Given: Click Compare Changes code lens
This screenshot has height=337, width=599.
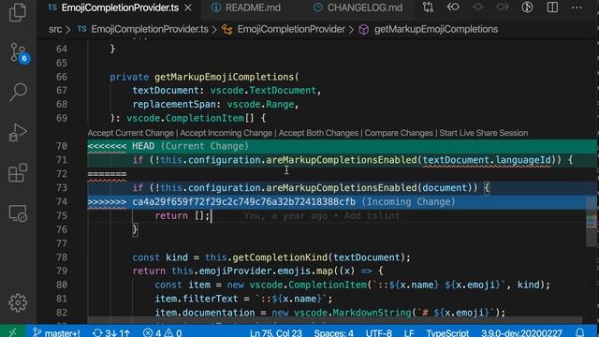Looking at the screenshot, I should [399, 133].
